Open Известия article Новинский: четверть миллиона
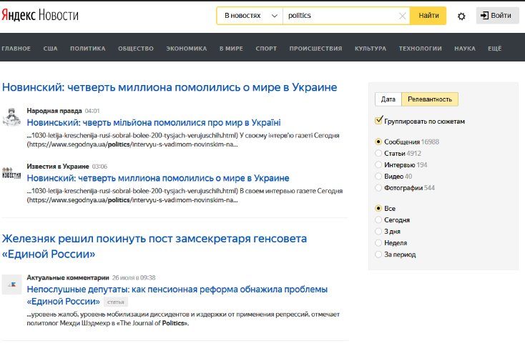Viewport: 525px width, 351px height. (158, 178)
